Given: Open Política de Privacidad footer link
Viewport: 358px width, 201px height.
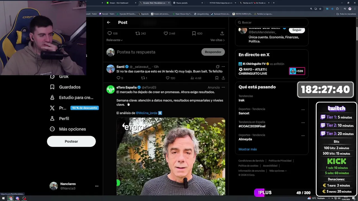Looking at the screenshot, I should (280, 161).
